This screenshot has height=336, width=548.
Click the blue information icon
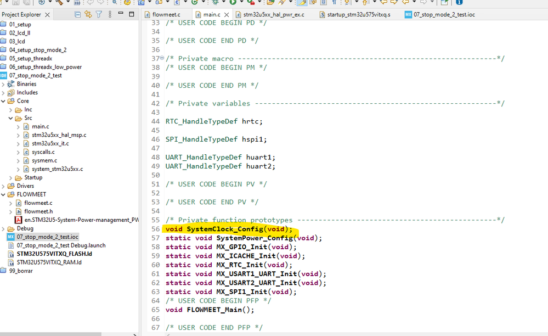pos(459,2)
